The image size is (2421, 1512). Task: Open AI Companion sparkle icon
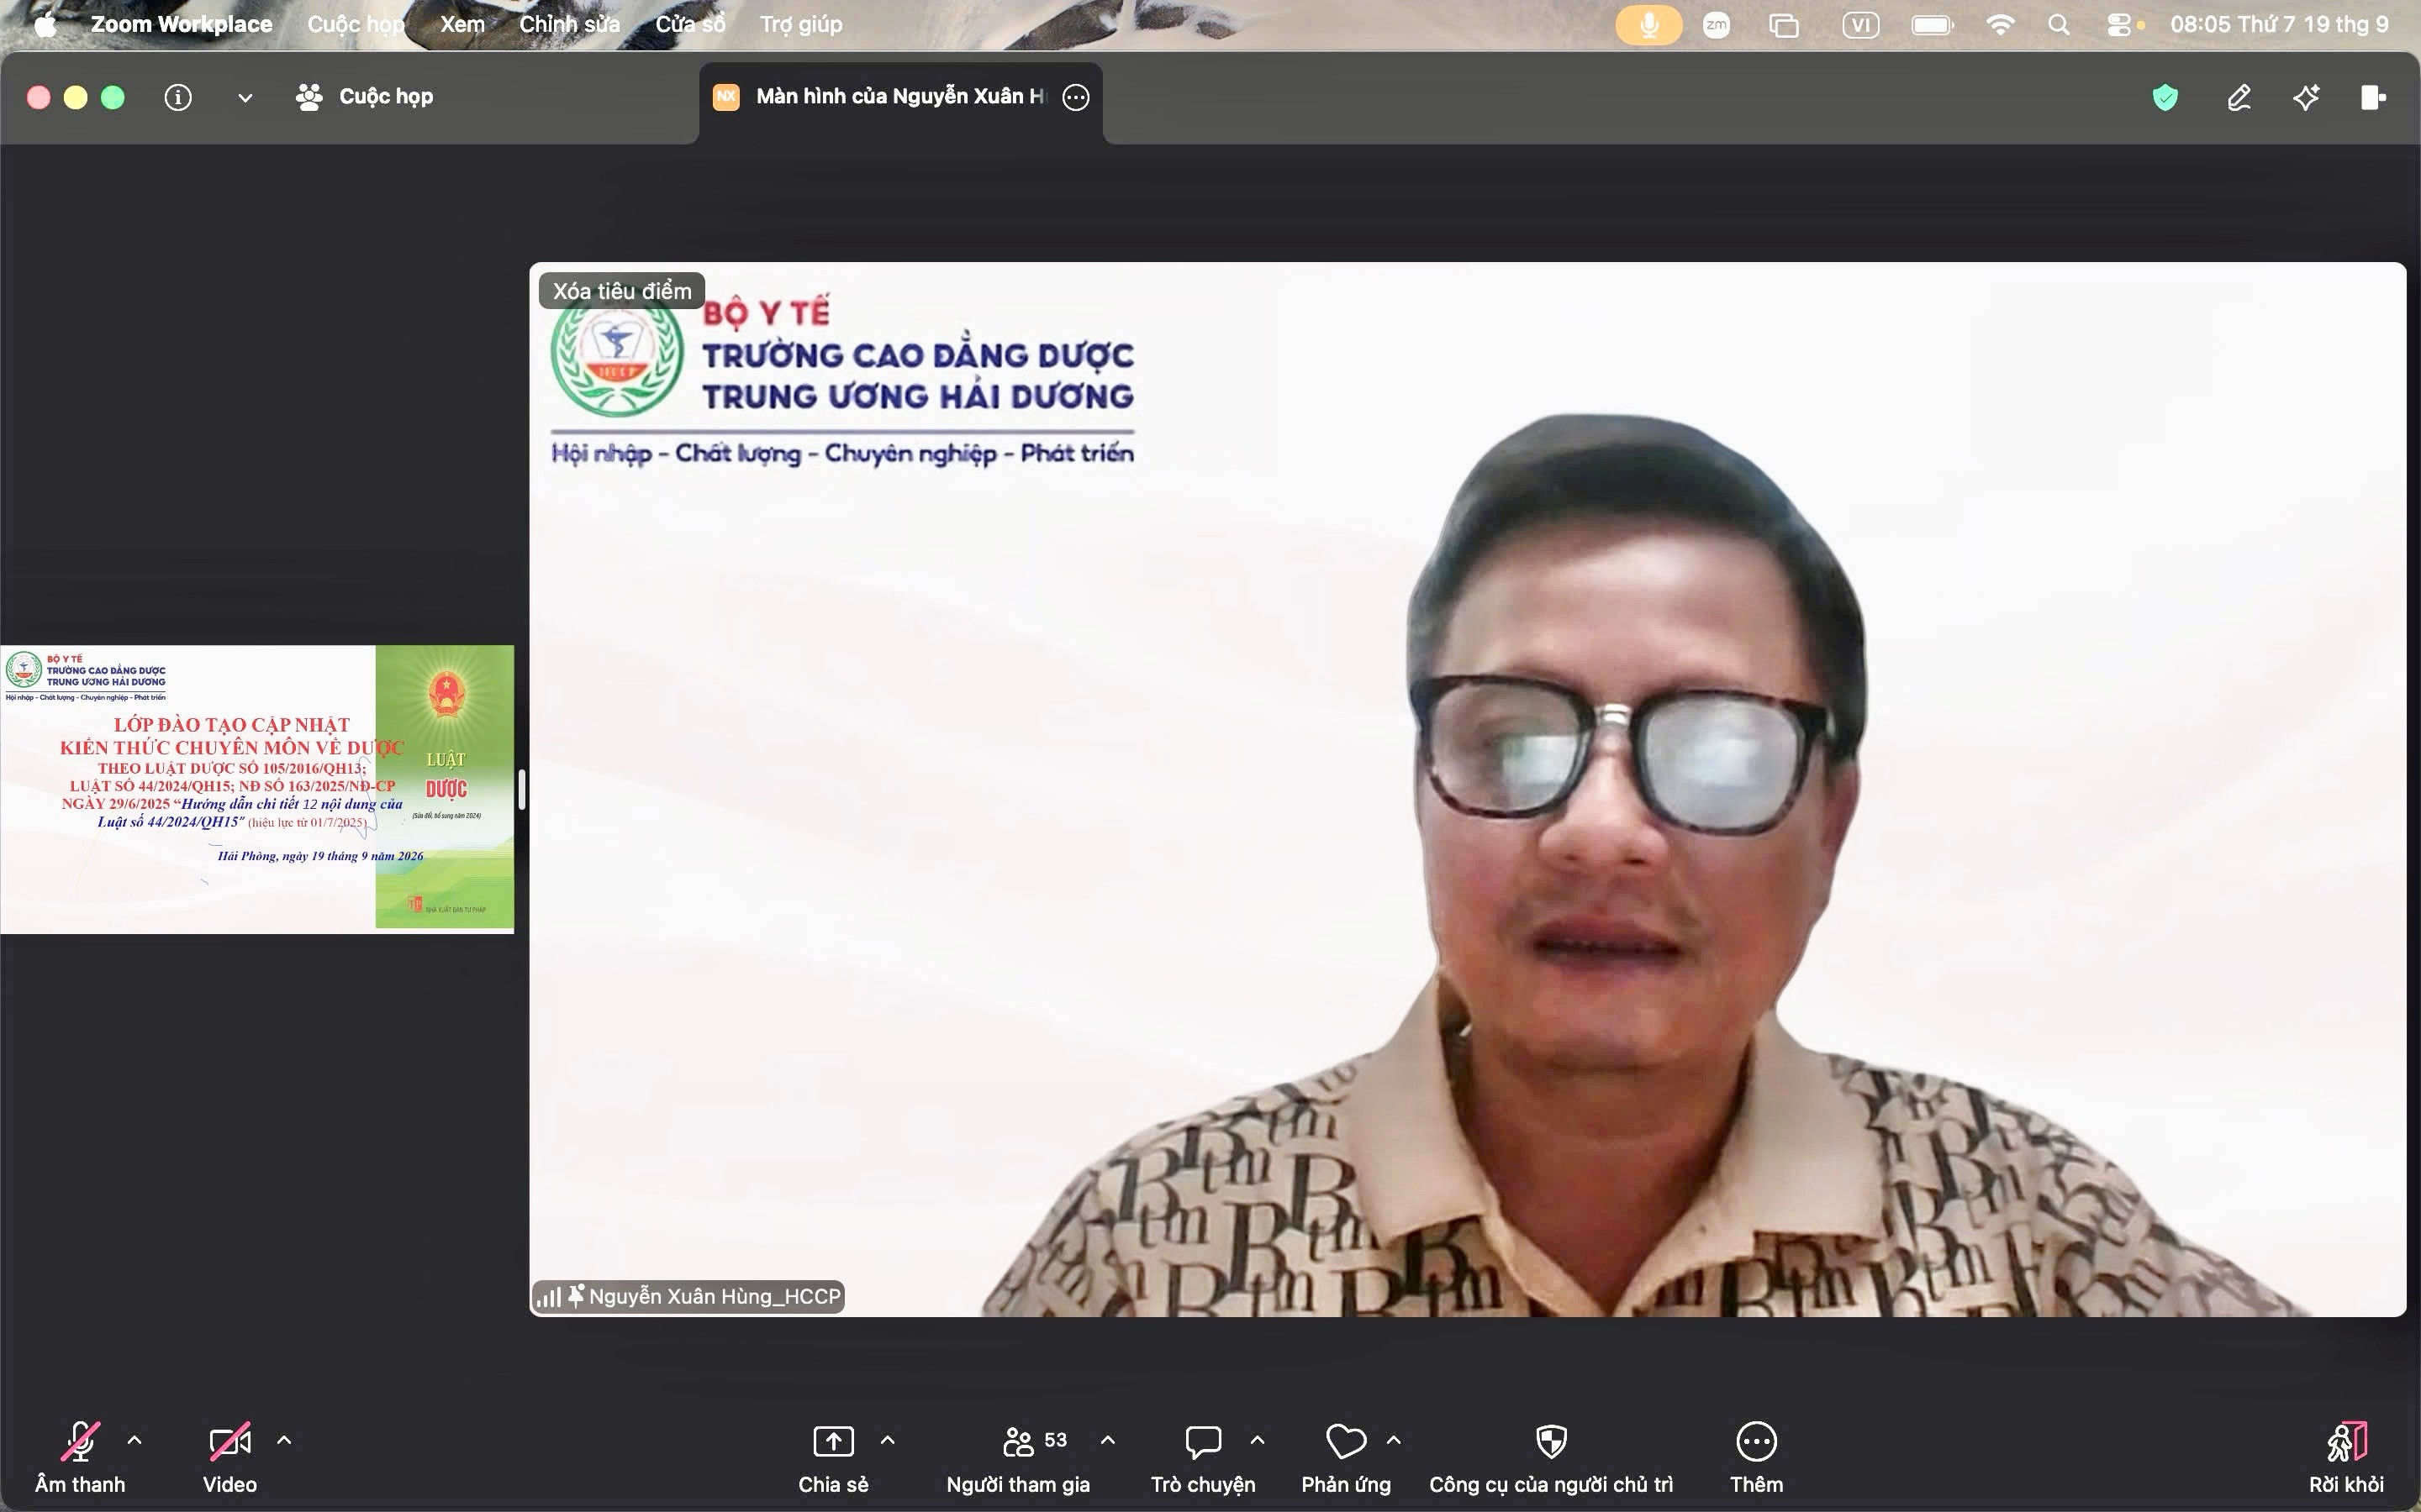click(2306, 97)
